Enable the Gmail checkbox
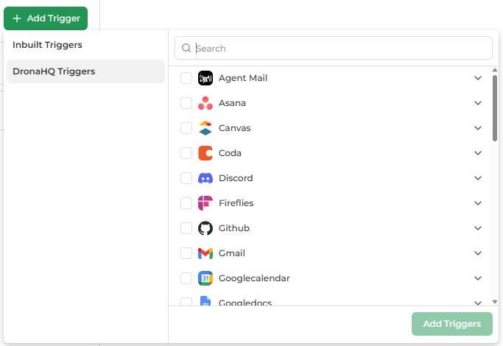The width and height of the screenshot is (503, 346). [x=186, y=253]
